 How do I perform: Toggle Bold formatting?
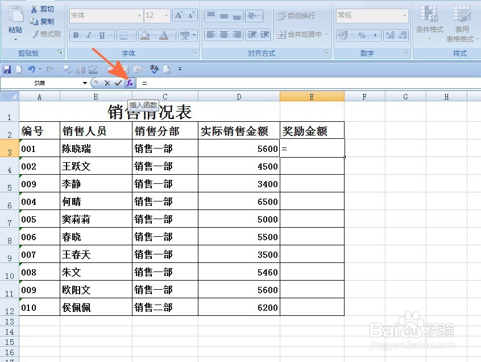76,34
